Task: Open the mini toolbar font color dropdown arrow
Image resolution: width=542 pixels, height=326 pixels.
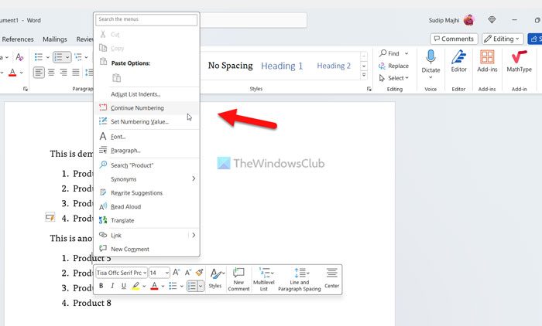Action: [163, 286]
